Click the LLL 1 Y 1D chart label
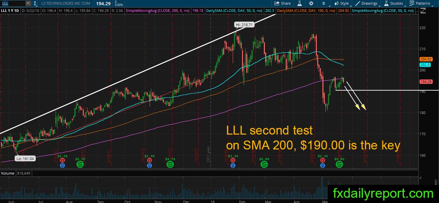The height and width of the screenshot is (203, 439). [x=10, y=11]
